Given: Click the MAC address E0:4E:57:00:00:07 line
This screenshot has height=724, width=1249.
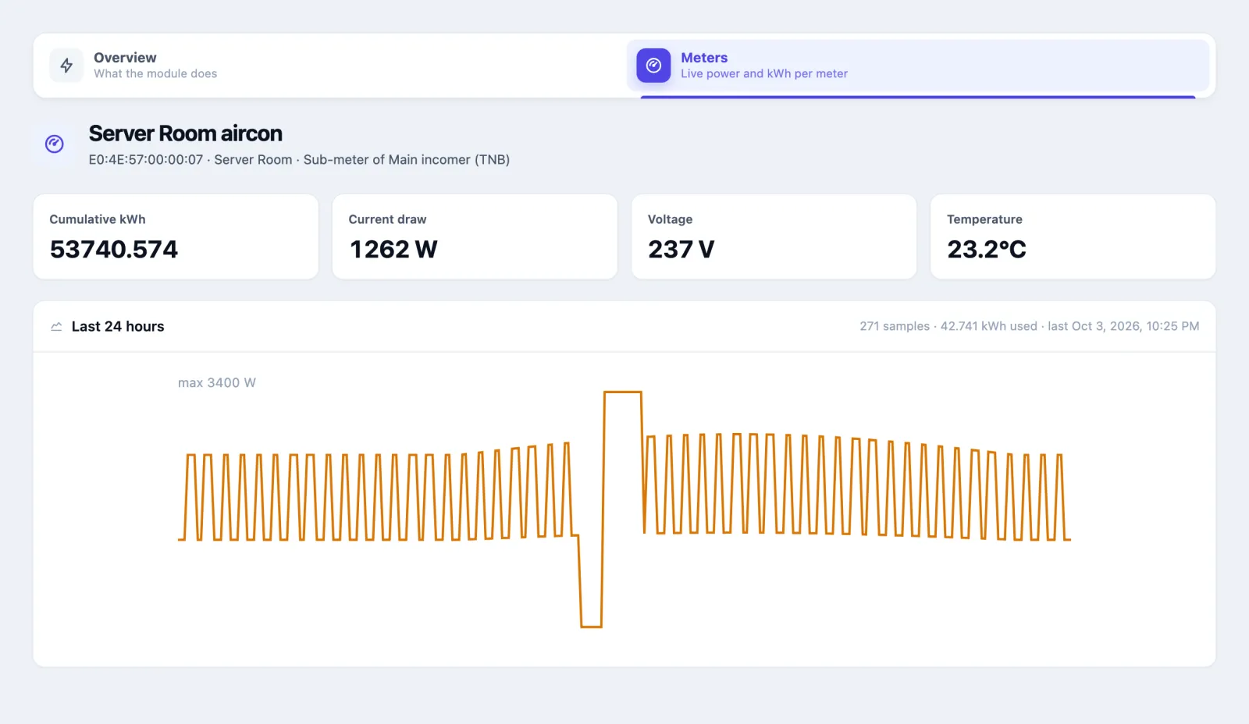Looking at the screenshot, I should [x=299, y=160].
